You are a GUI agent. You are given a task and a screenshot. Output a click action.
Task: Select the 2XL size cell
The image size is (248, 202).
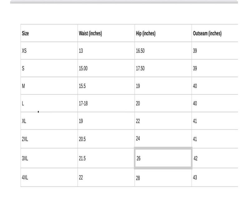pyautogui.click(x=49, y=139)
